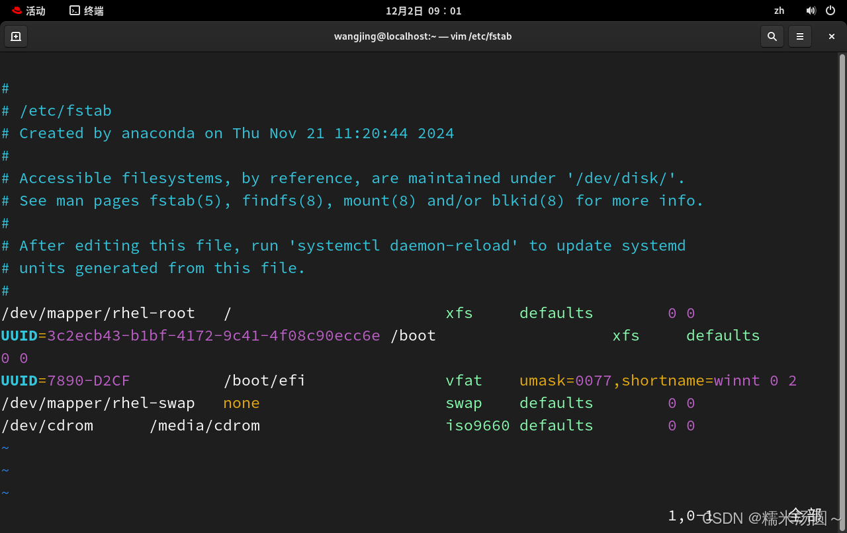Place cursor on 'Created by anaconda' line
847x533 pixels.
click(228, 133)
